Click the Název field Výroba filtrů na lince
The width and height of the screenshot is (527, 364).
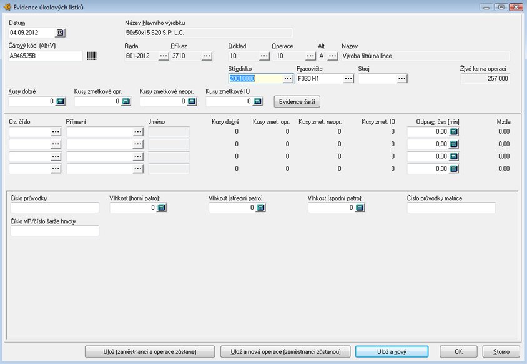coord(425,56)
